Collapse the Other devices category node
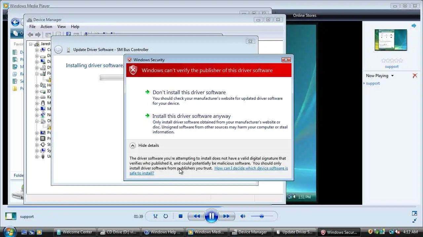Image resolution: width=423 pixels, height=237 pixels. [37, 121]
